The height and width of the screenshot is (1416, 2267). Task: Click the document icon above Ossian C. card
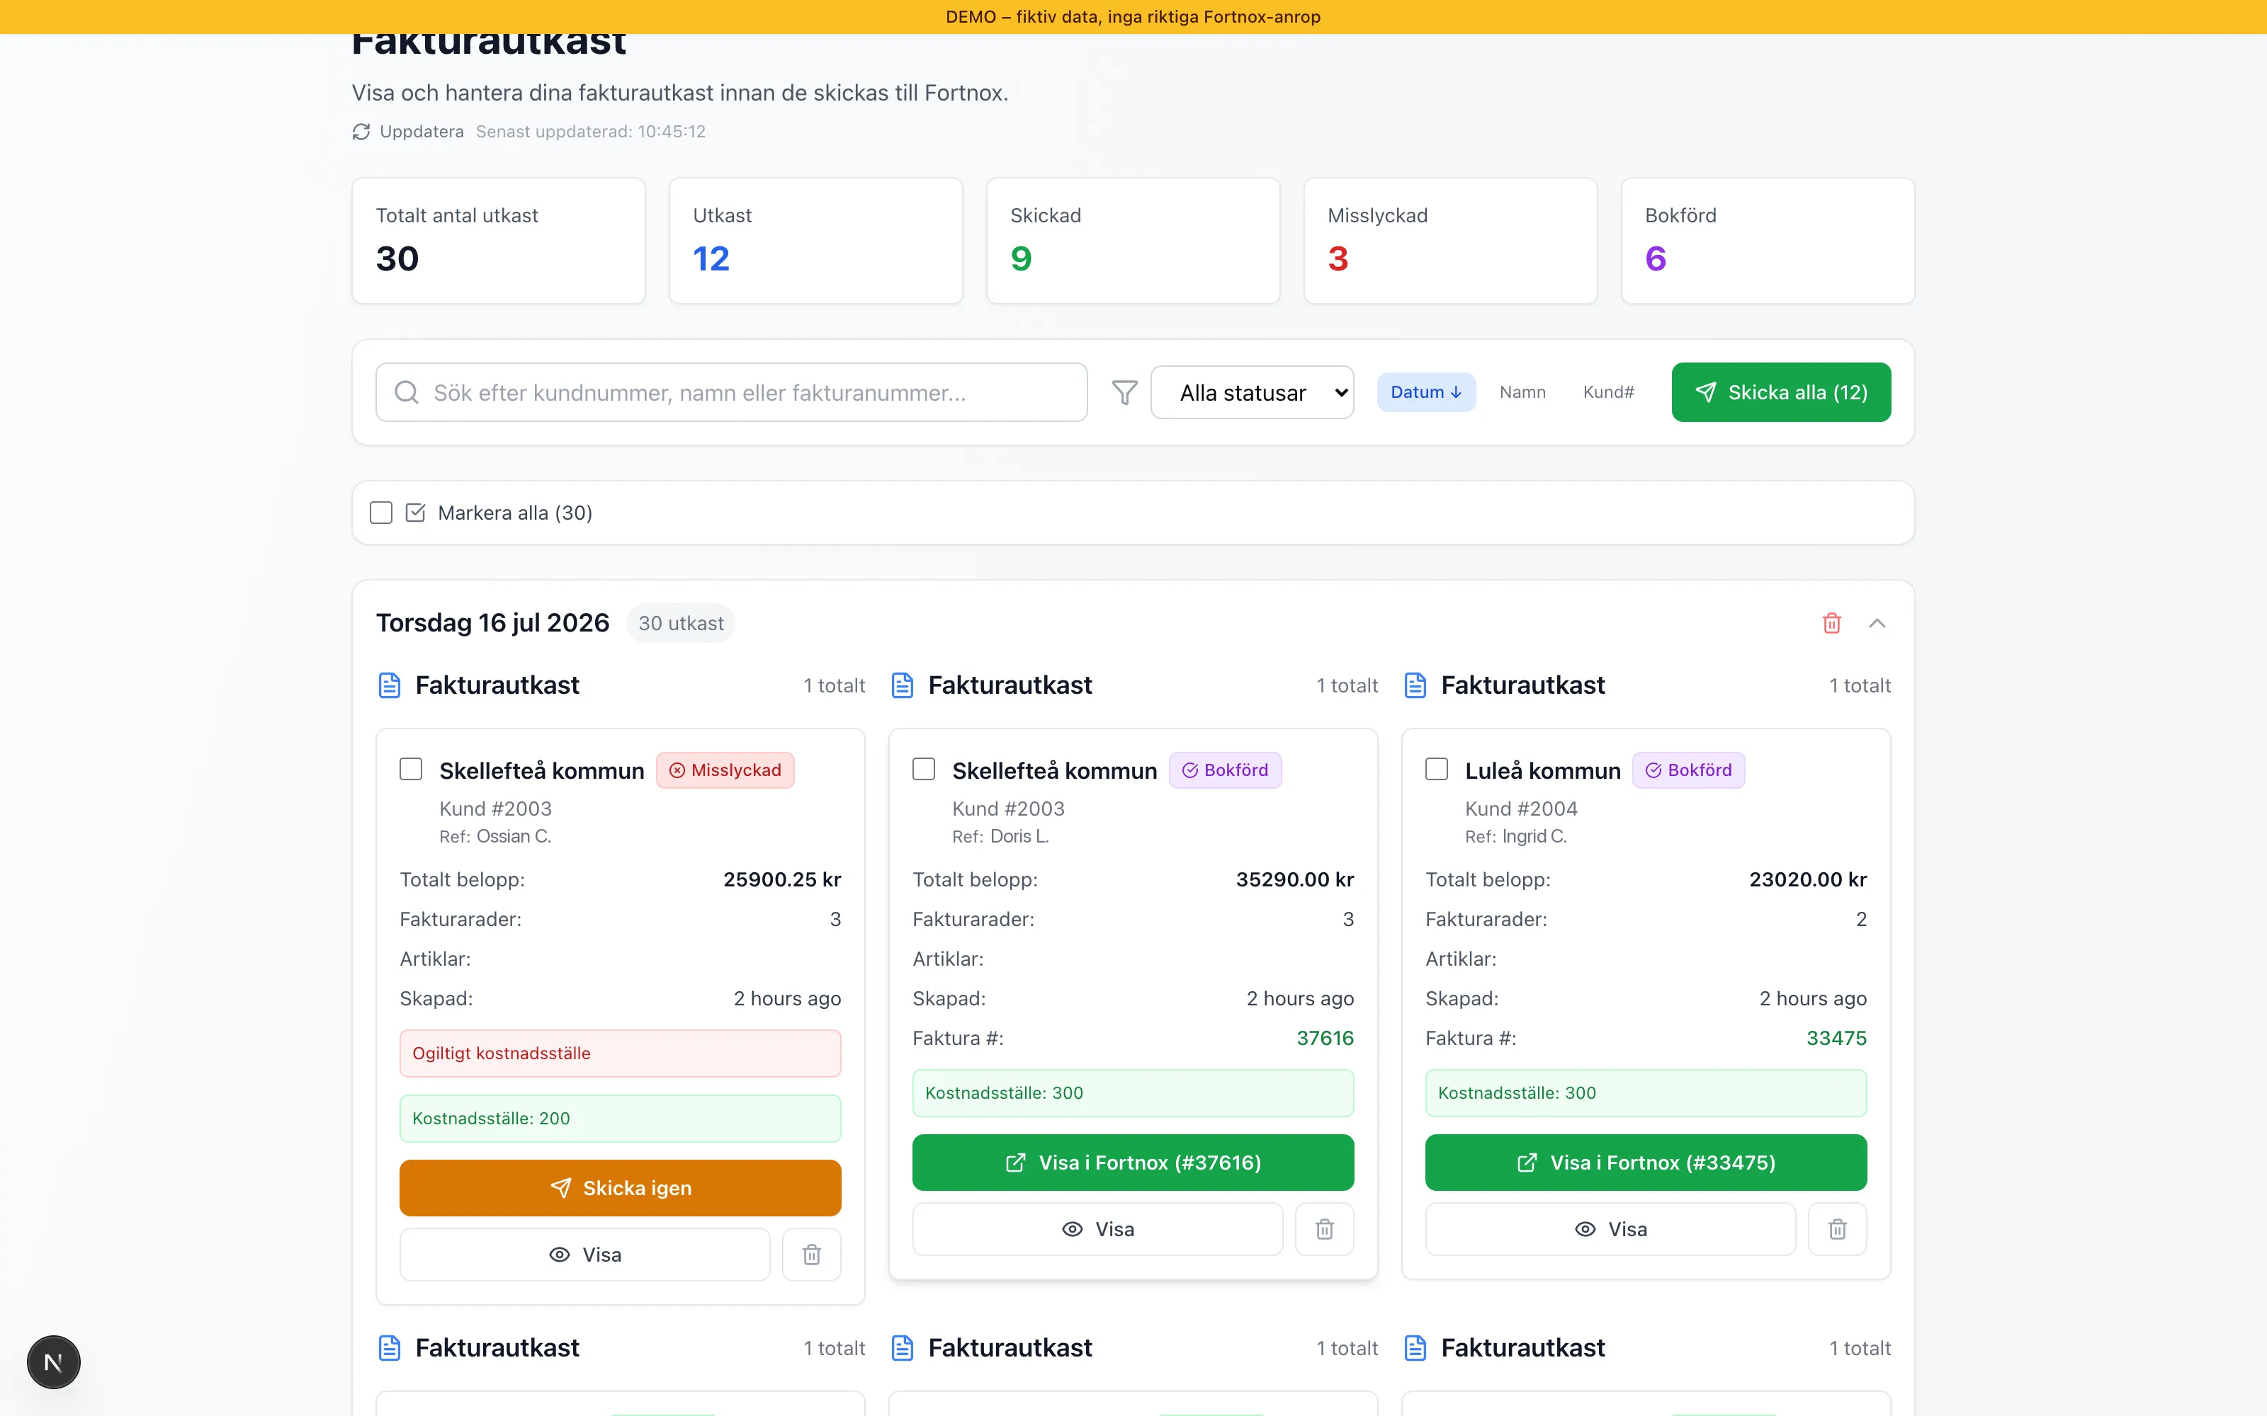tap(390, 685)
